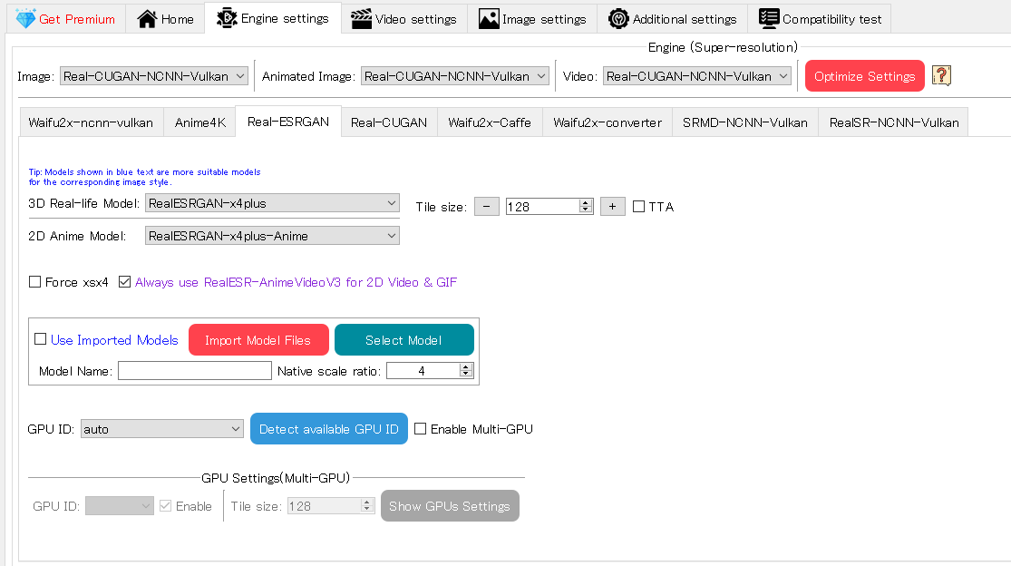Click the Video settings clapperboard icon
The image size is (1011, 566).
click(361, 19)
